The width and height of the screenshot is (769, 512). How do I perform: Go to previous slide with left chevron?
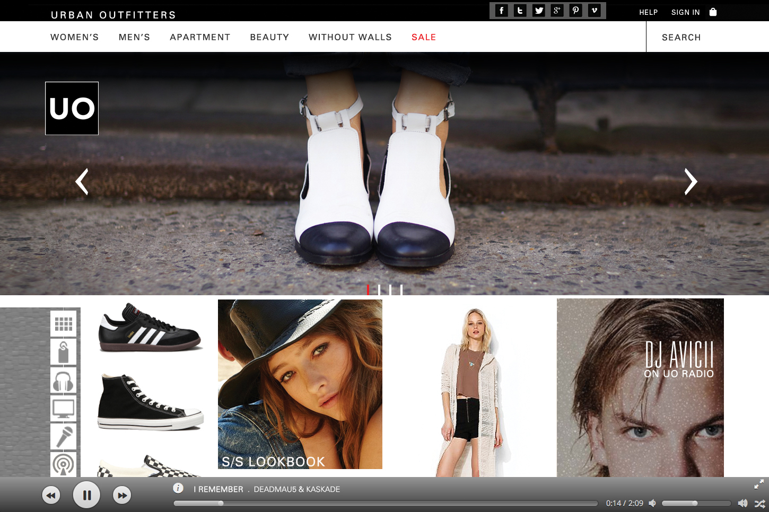[x=82, y=182]
